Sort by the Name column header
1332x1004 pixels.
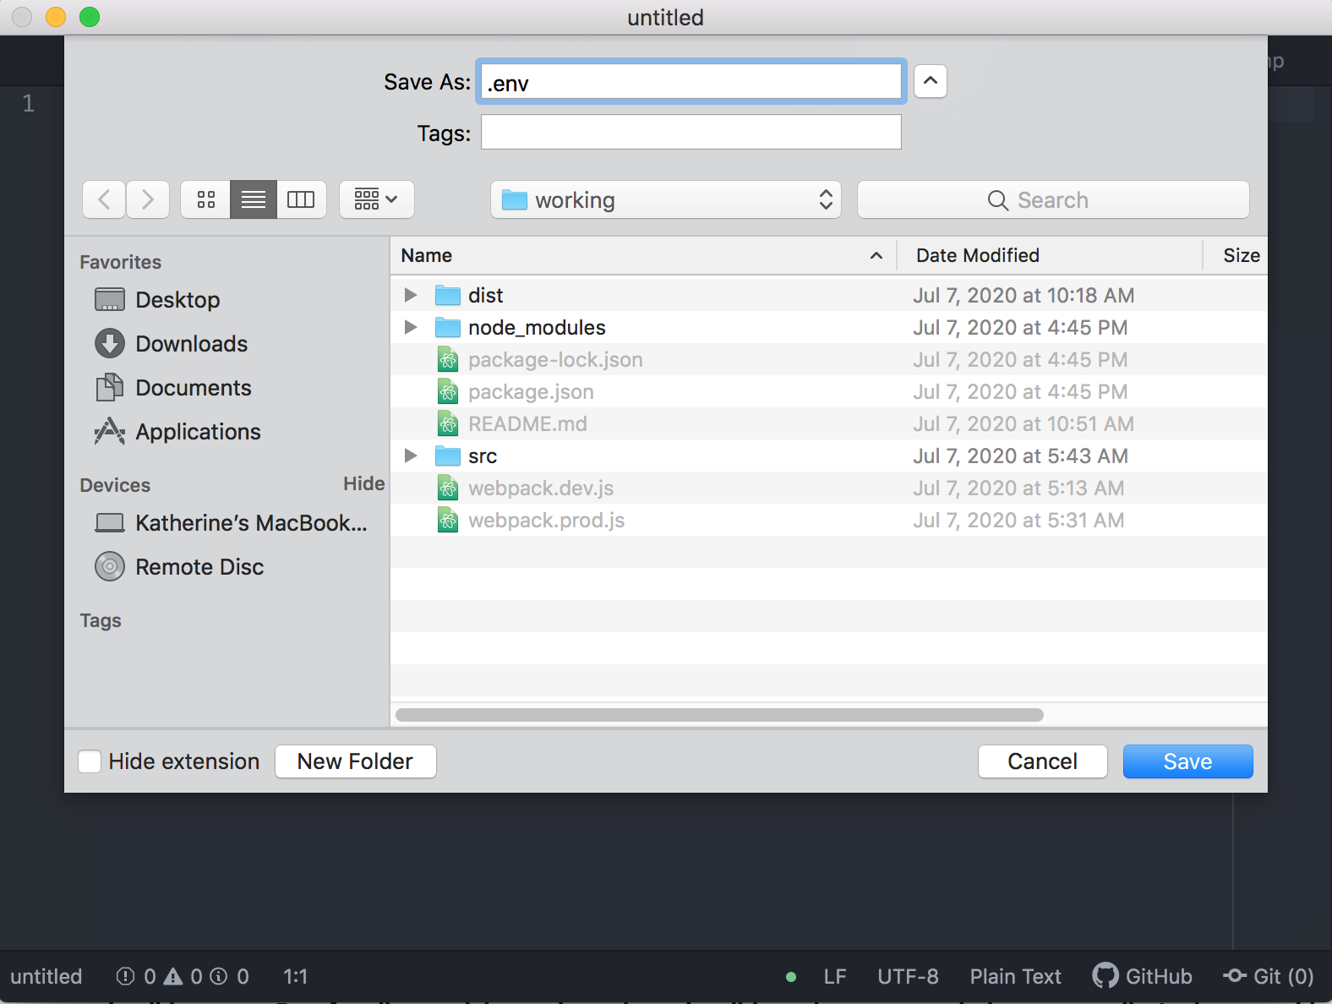642,255
